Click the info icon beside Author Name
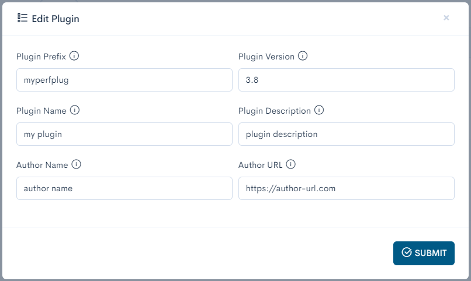The height and width of the screenshot is (281, 471). 76,164
